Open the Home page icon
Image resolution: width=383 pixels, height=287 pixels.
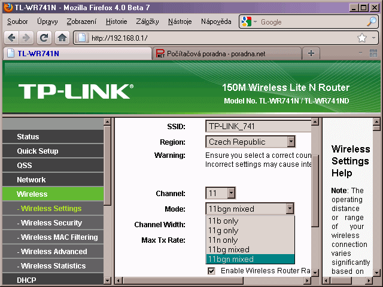tap(62, 38)
